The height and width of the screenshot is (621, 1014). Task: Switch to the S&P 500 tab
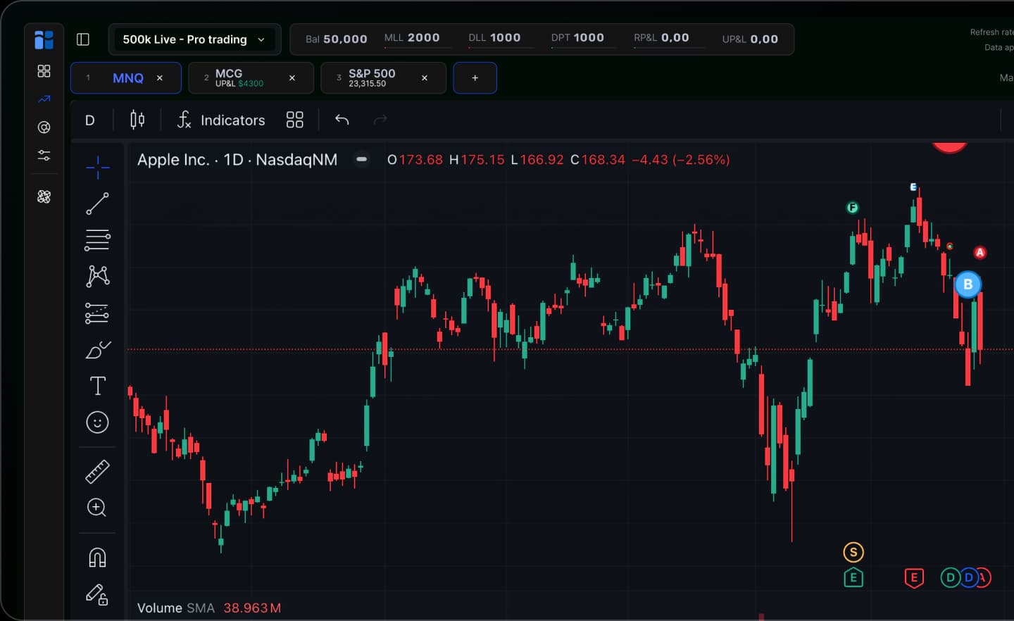(x=372, y=77)
